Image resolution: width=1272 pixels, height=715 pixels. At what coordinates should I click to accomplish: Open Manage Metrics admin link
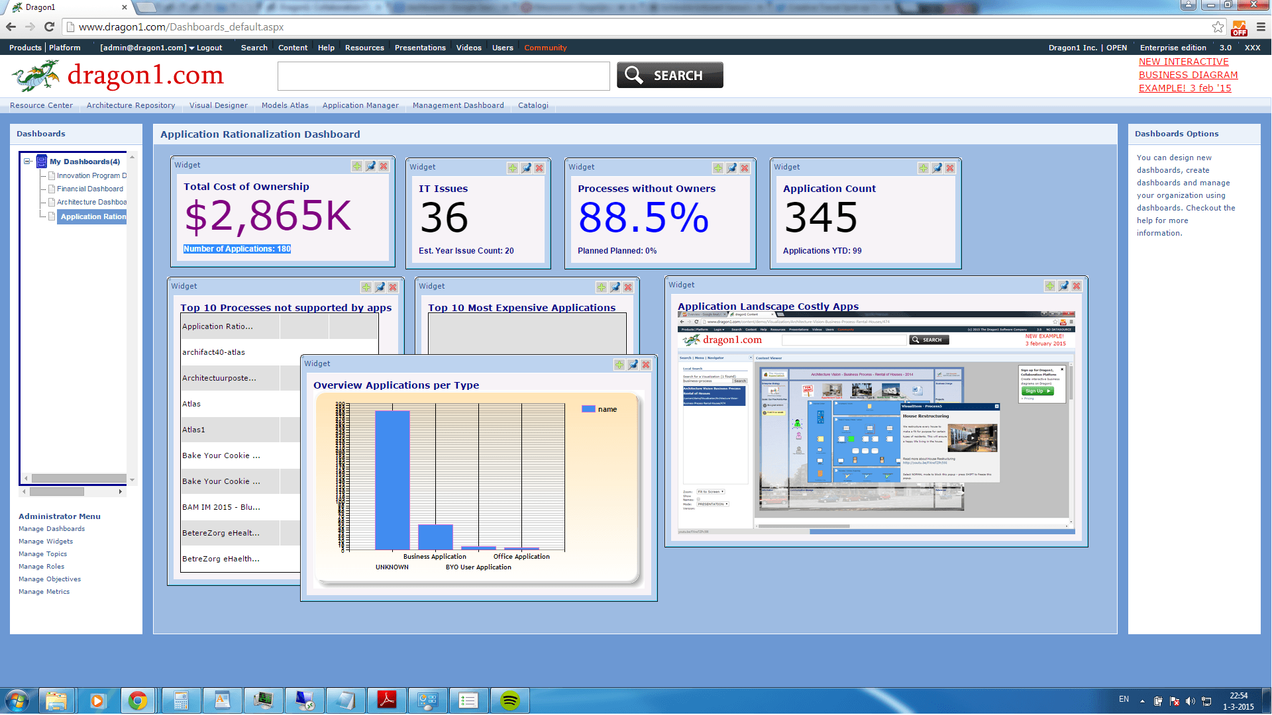tap(44, 592)
